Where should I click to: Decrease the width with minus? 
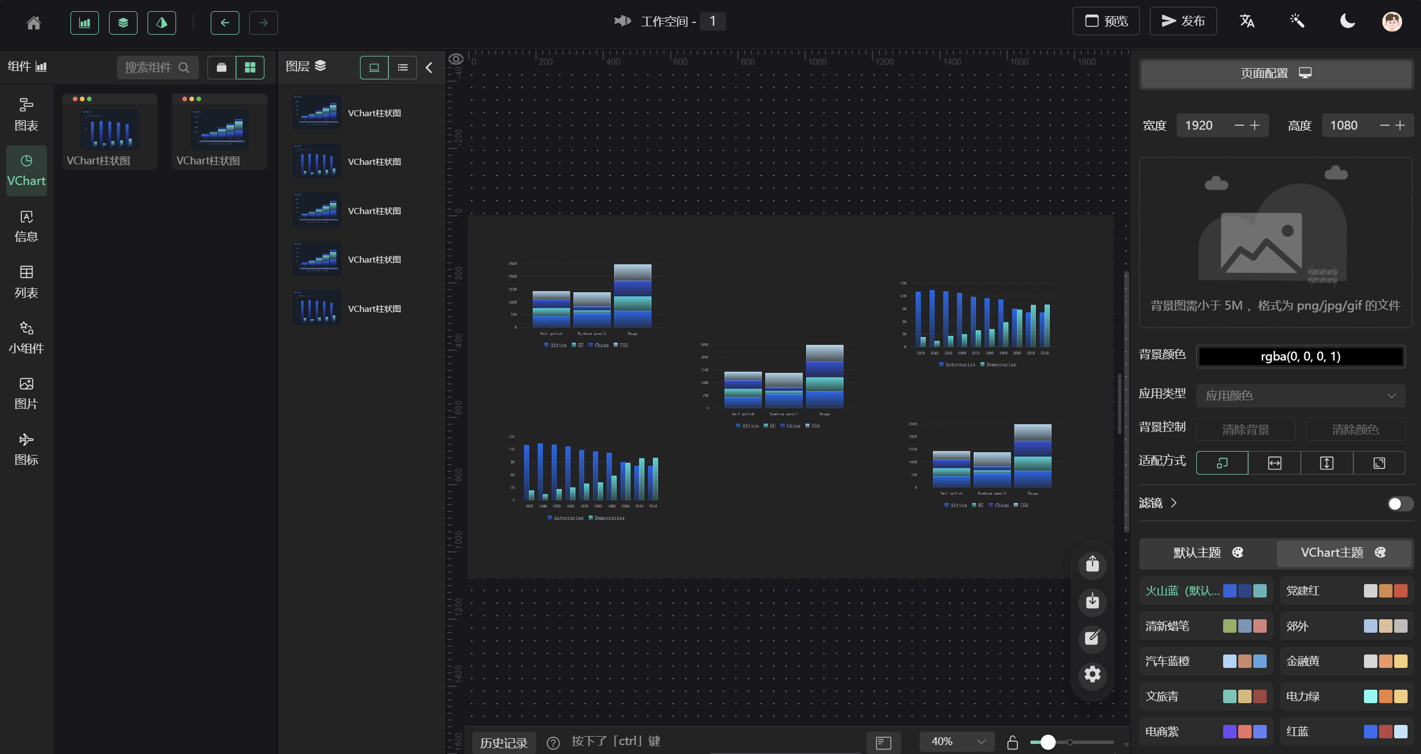1239,125
